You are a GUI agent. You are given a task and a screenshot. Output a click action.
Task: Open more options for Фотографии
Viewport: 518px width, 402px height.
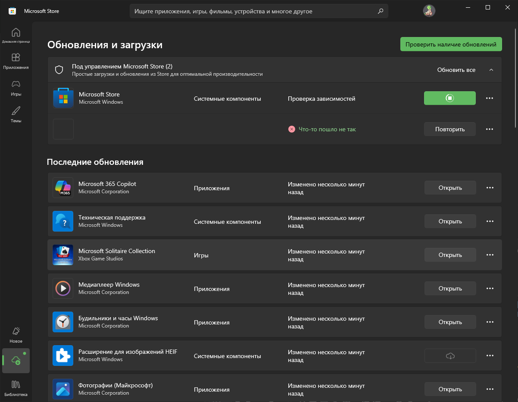pyautogui.click(x=490, y=389)
